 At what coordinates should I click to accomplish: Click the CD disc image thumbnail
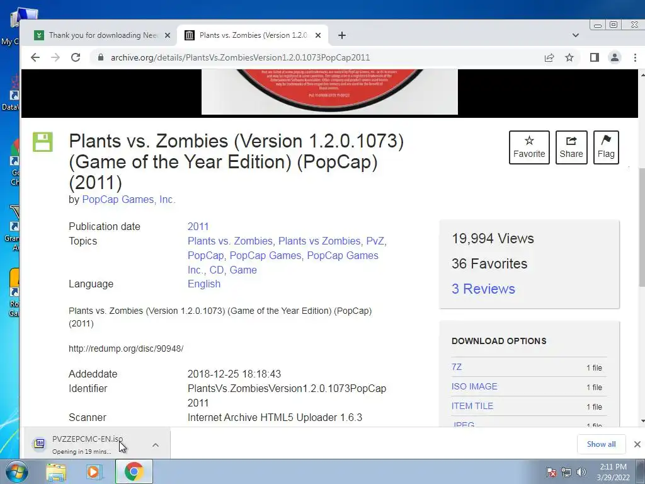329,92
